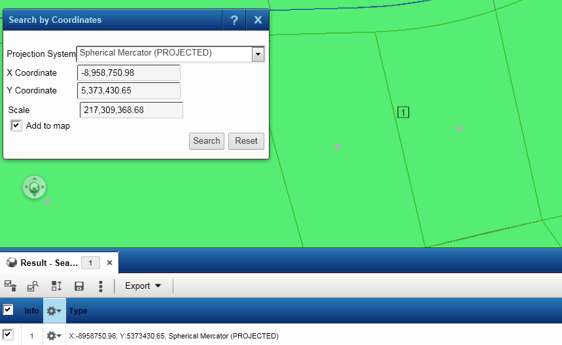
Task: Click the help question mark icon
Action: [x=234, y=20]
